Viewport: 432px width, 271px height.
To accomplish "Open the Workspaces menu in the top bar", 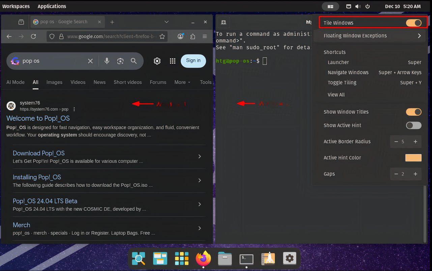I will point(16,6).
